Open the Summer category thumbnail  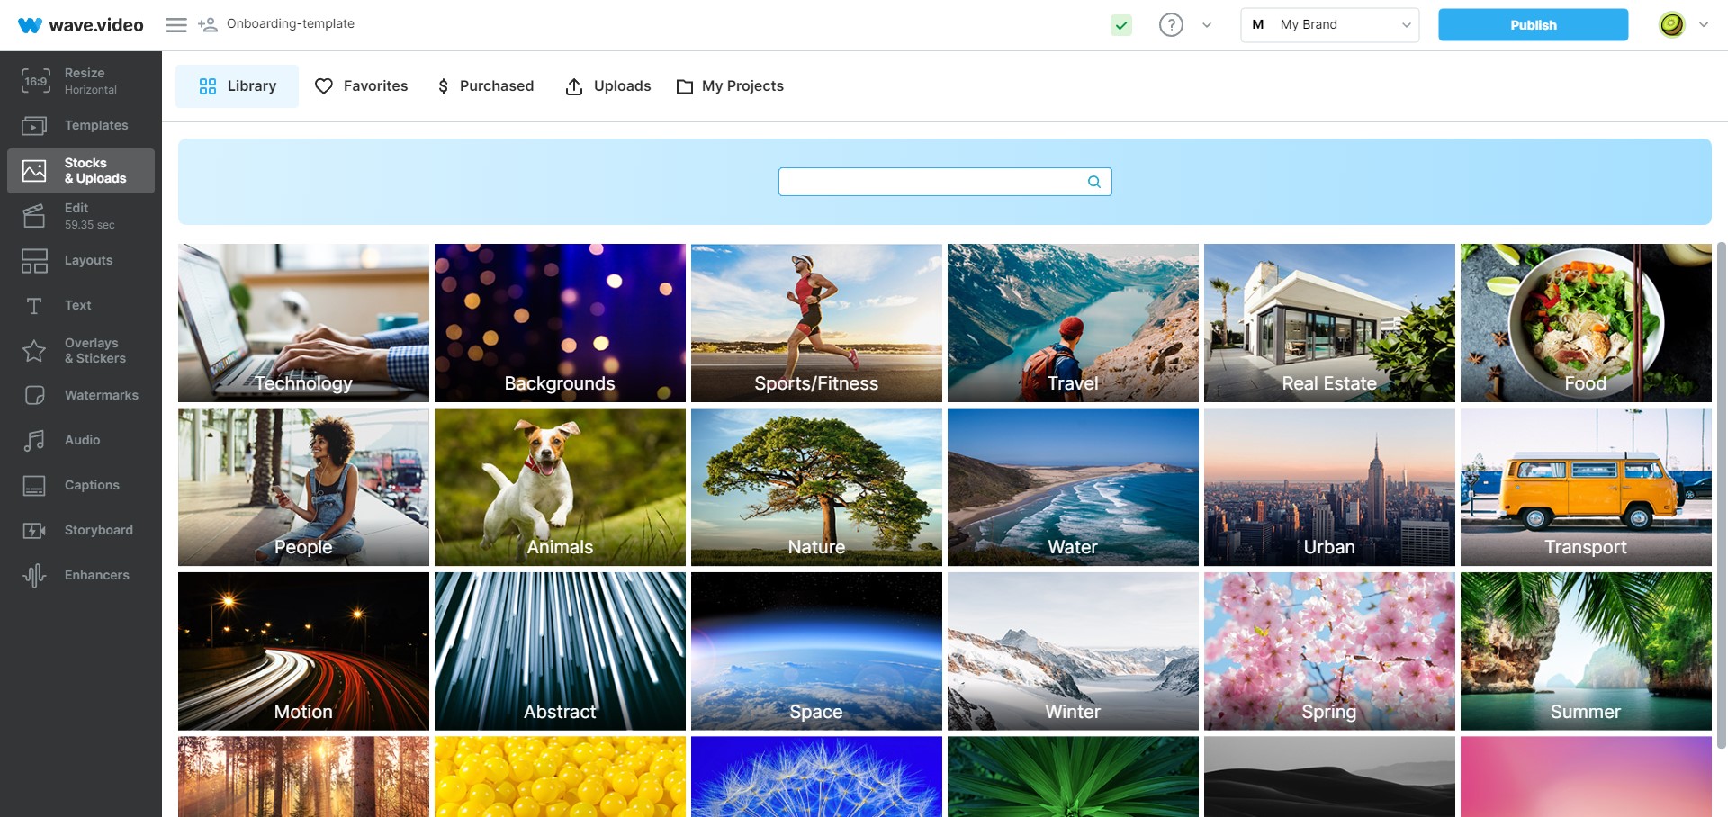tap(1586, 651)
